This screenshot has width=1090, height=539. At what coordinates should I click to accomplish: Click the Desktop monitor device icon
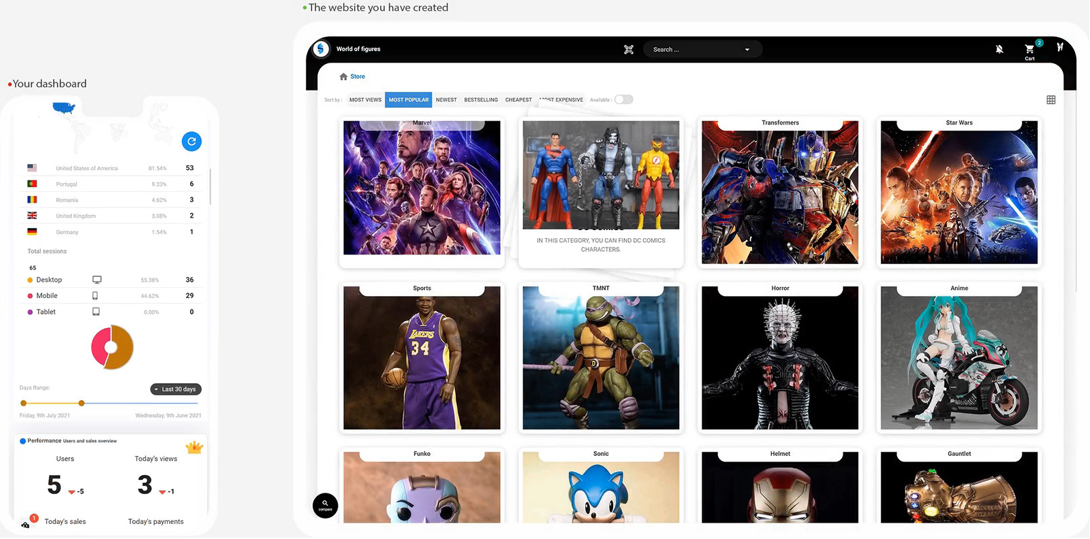[x=97, y=280]
